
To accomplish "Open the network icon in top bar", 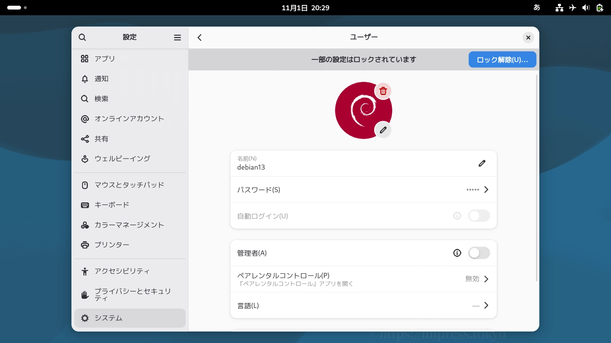I will 559,8.
